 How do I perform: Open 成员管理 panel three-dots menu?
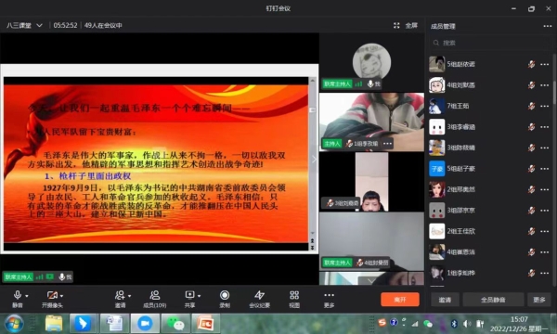[548, 26]
